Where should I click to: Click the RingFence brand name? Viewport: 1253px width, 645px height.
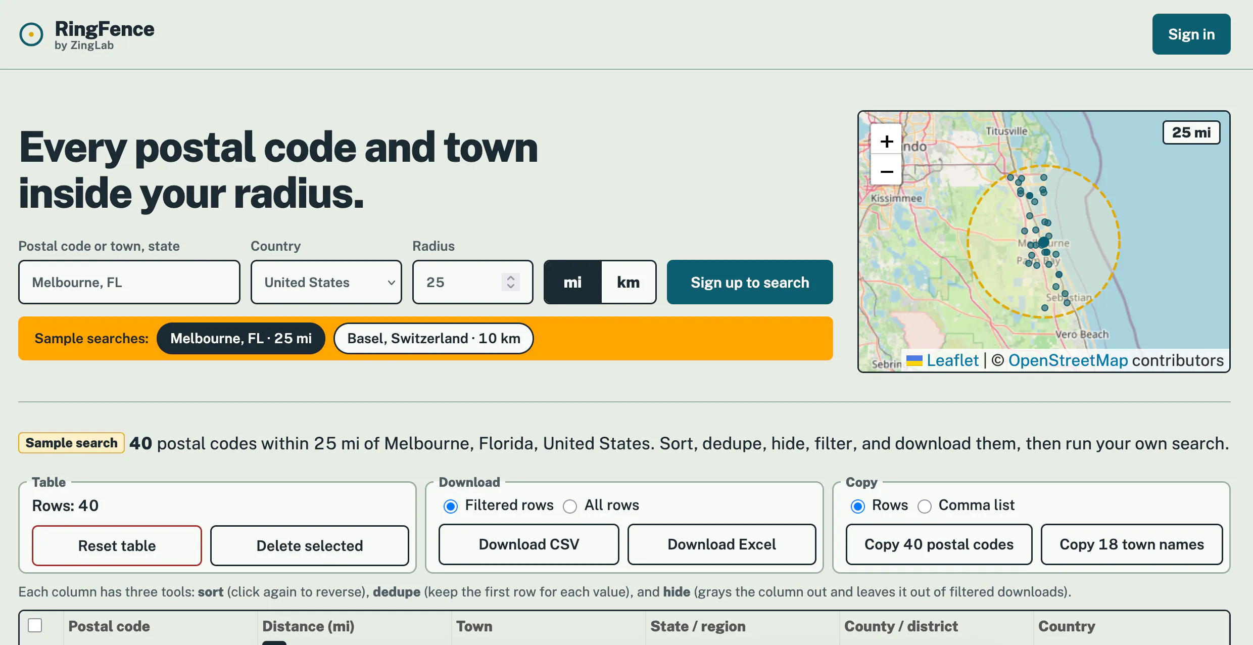pos(105,29)
